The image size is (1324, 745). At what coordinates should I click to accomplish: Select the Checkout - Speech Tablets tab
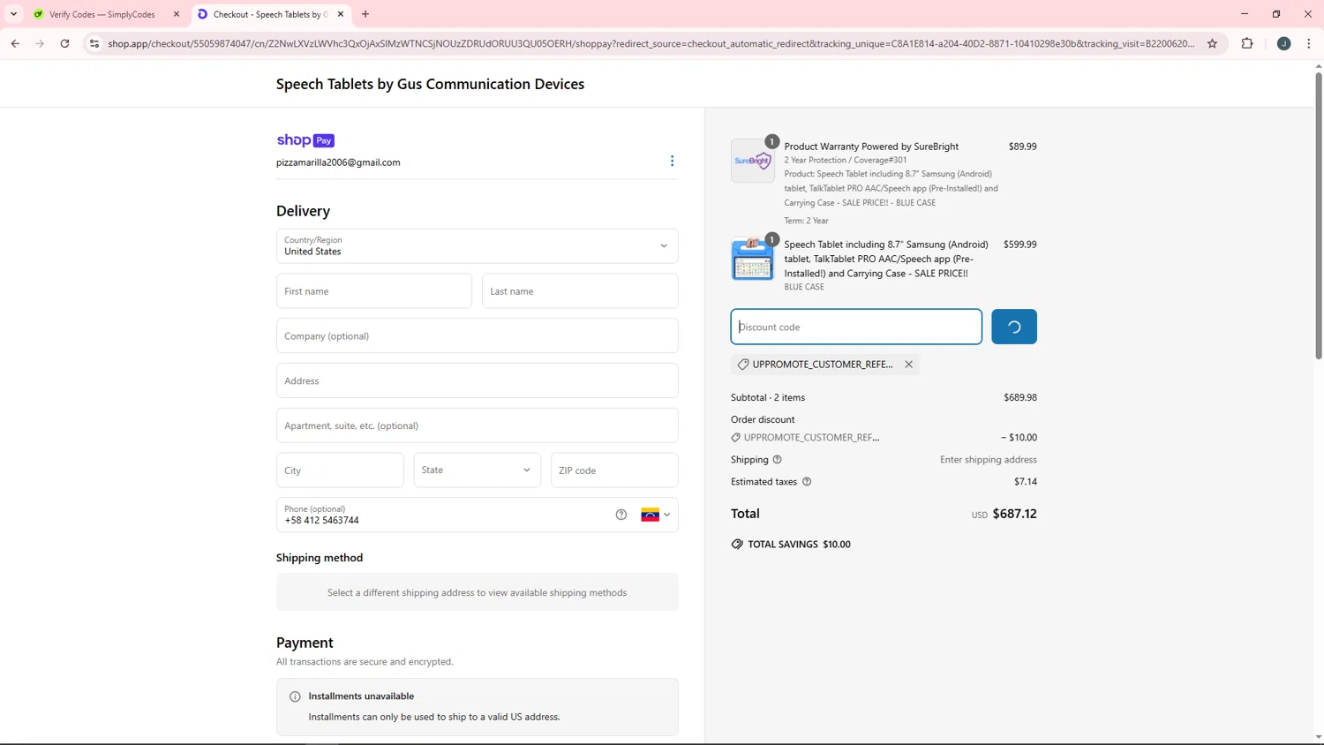tap(270, 14)
